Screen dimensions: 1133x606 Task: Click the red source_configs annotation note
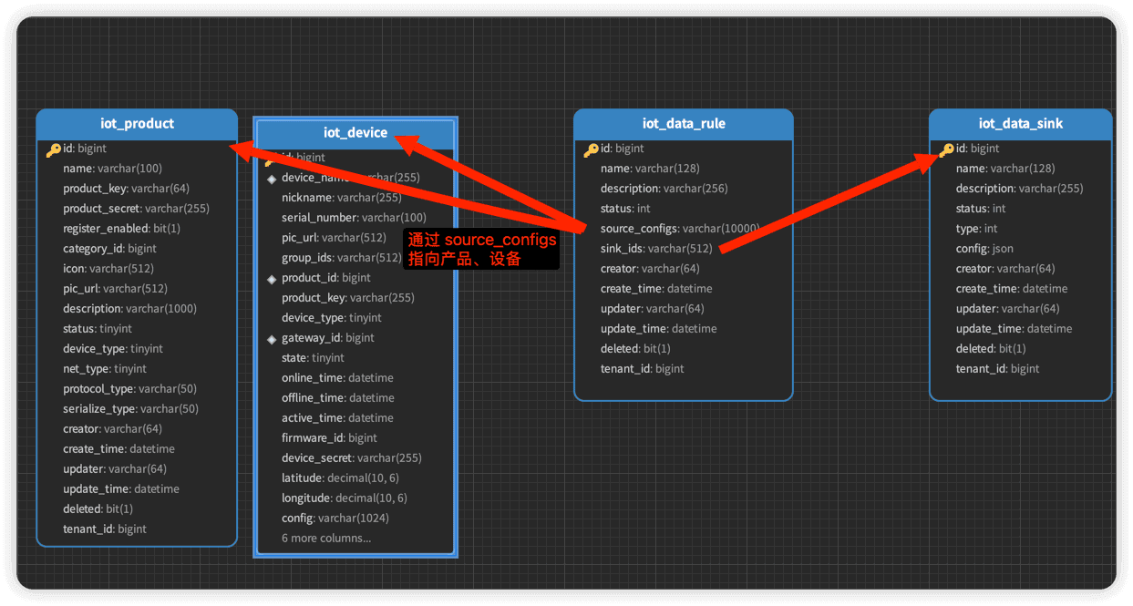point(481,250)
